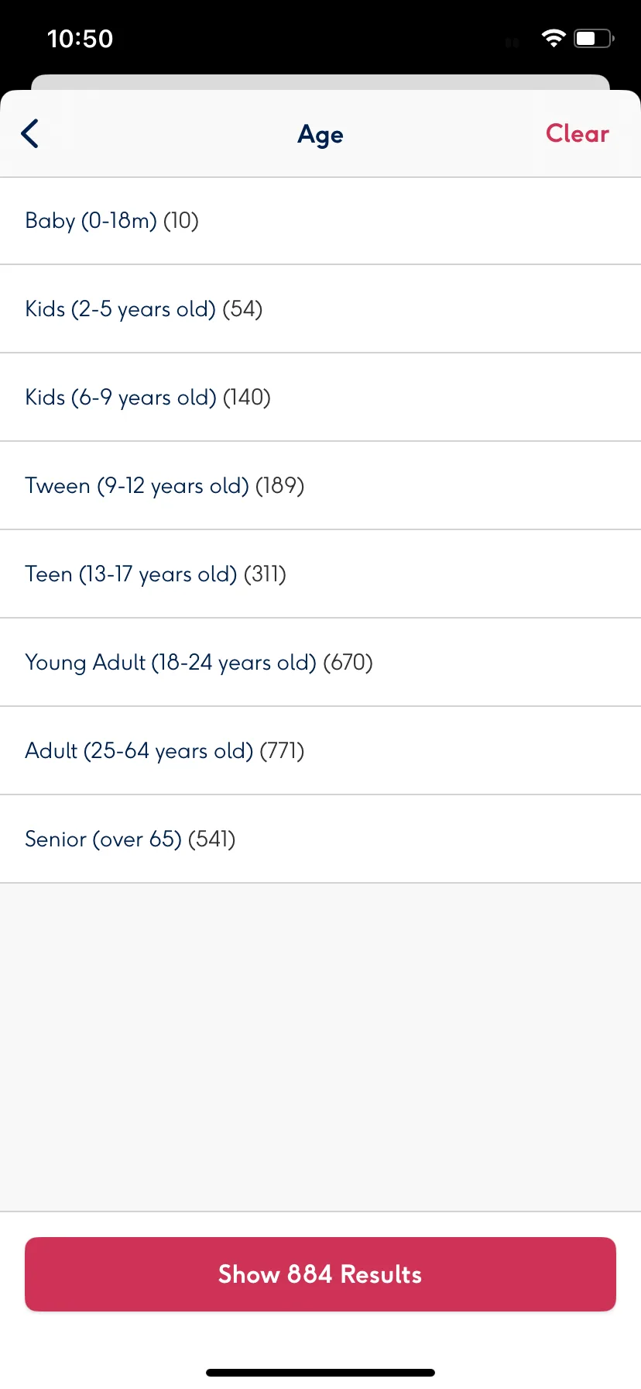Pick Senior (over 65) age filter
The image size is (641, 1389).
[320, 839]
